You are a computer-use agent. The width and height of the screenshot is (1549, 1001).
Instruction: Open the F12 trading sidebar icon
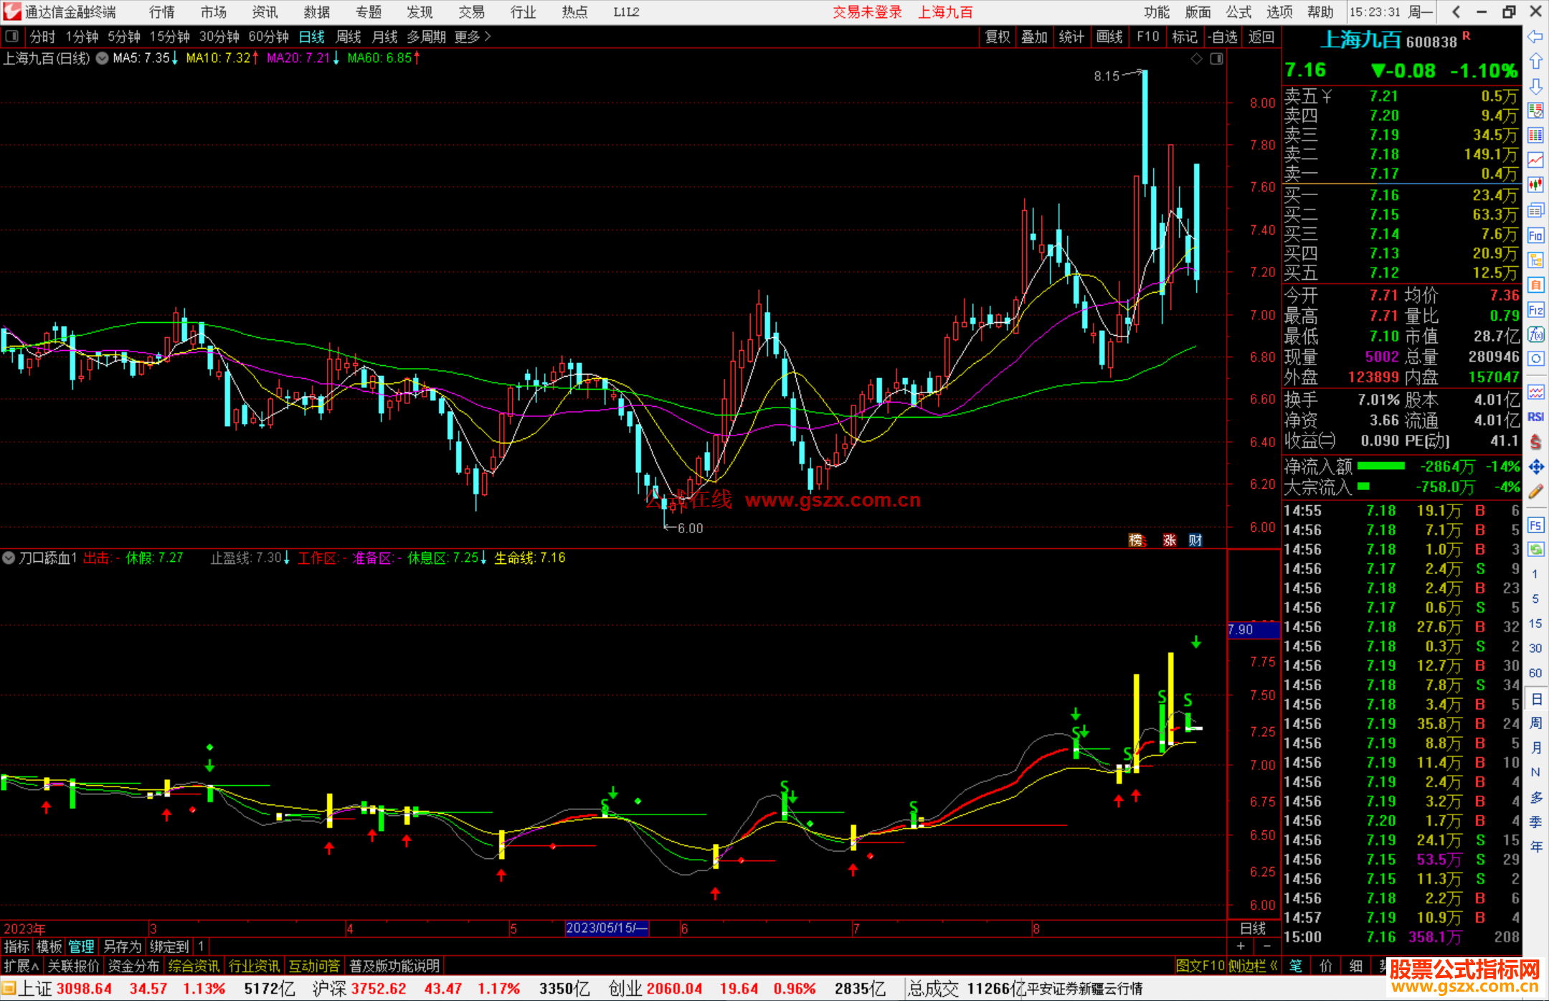(1535, 310)
